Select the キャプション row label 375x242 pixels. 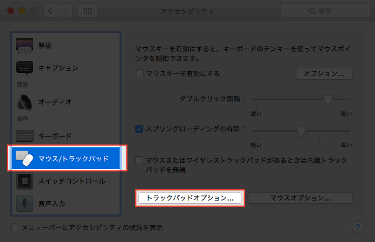pyautogui.click(x=58, y=68)
